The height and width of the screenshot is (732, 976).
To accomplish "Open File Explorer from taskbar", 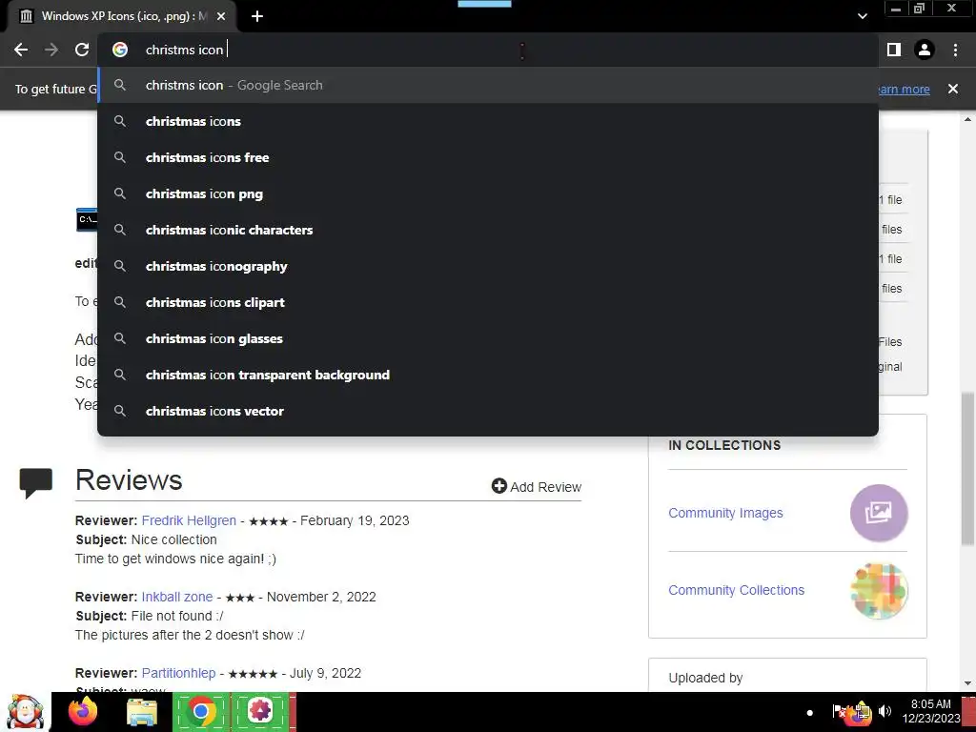I will 142,711.
